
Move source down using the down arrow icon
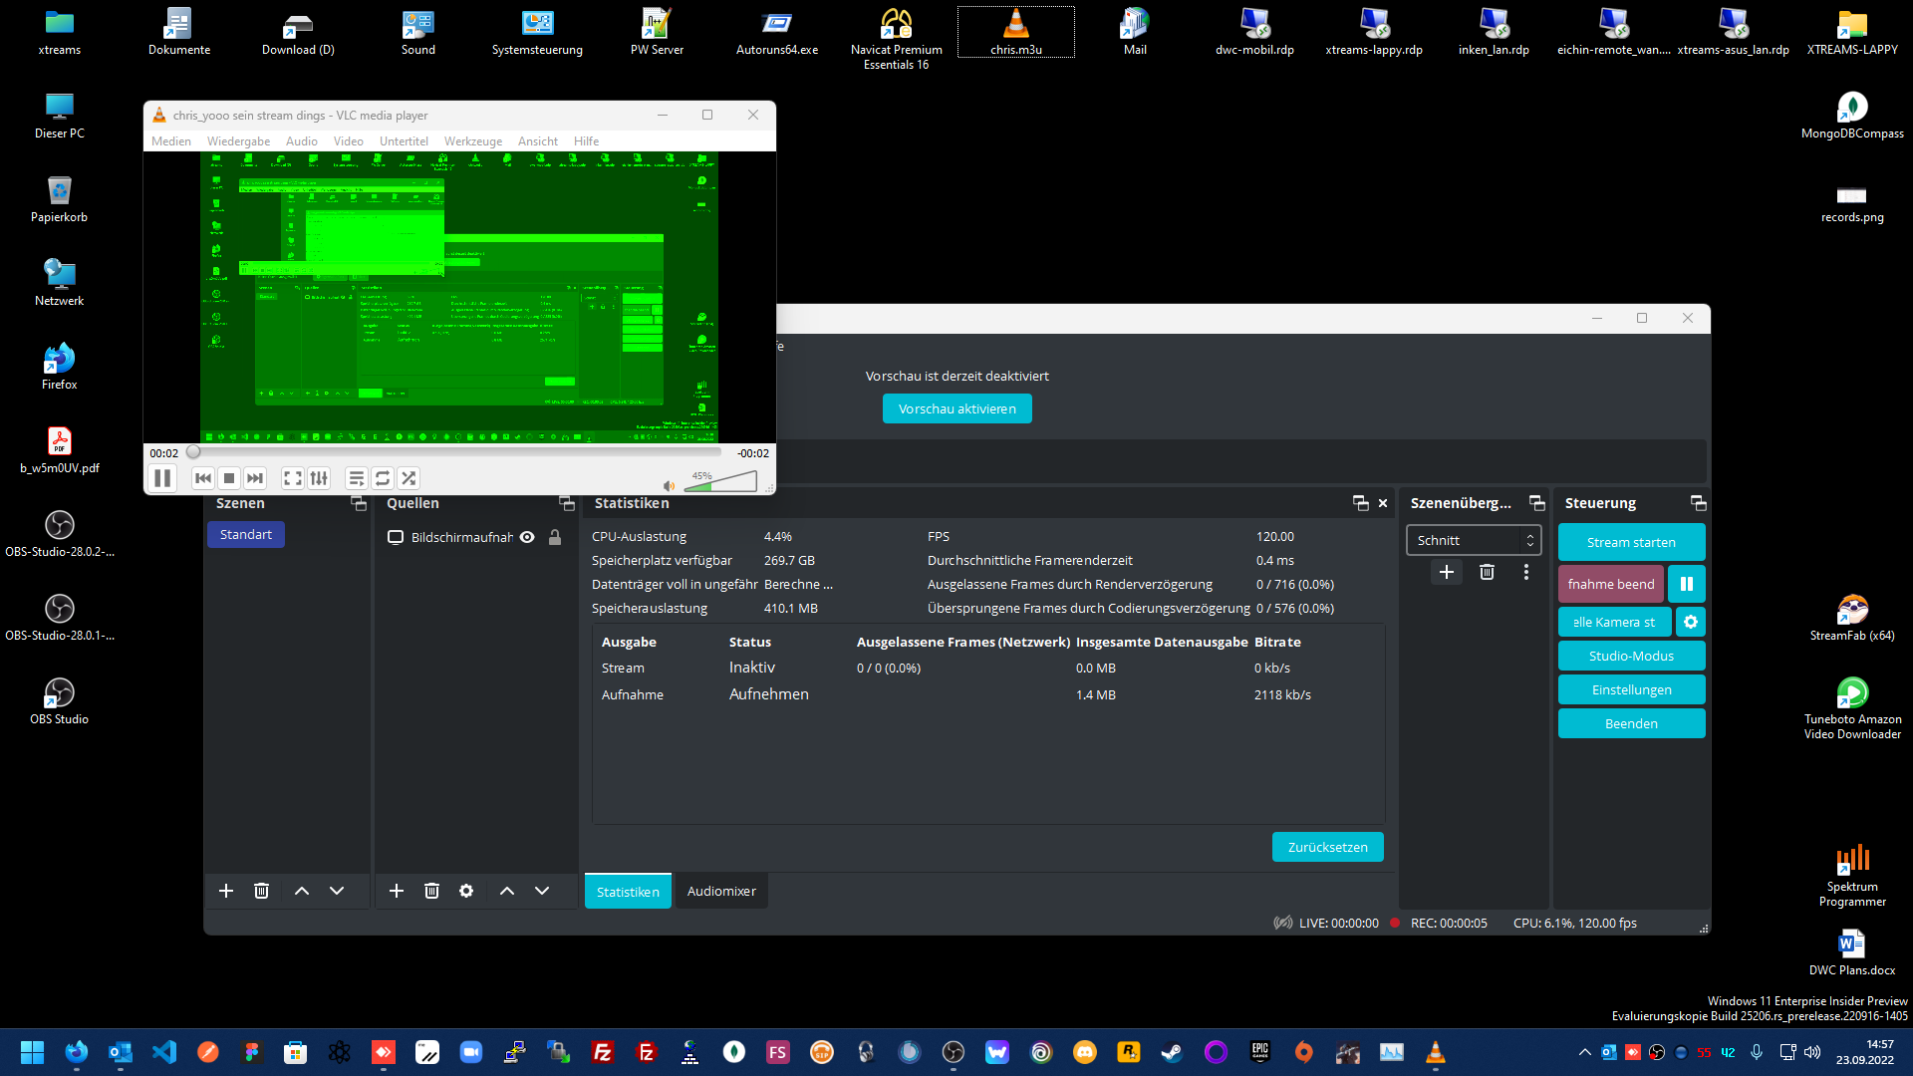[x=541, y=891]
